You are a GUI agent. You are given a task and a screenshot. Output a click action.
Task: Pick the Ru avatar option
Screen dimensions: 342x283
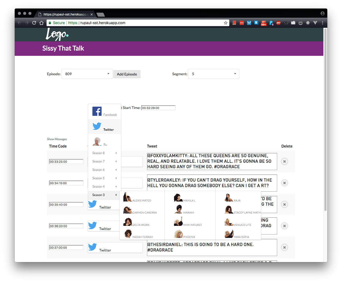point(97,141)
